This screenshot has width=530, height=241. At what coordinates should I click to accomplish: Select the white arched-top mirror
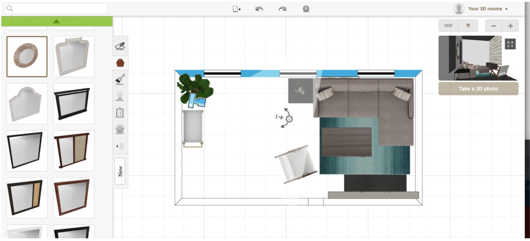[27, 103]
